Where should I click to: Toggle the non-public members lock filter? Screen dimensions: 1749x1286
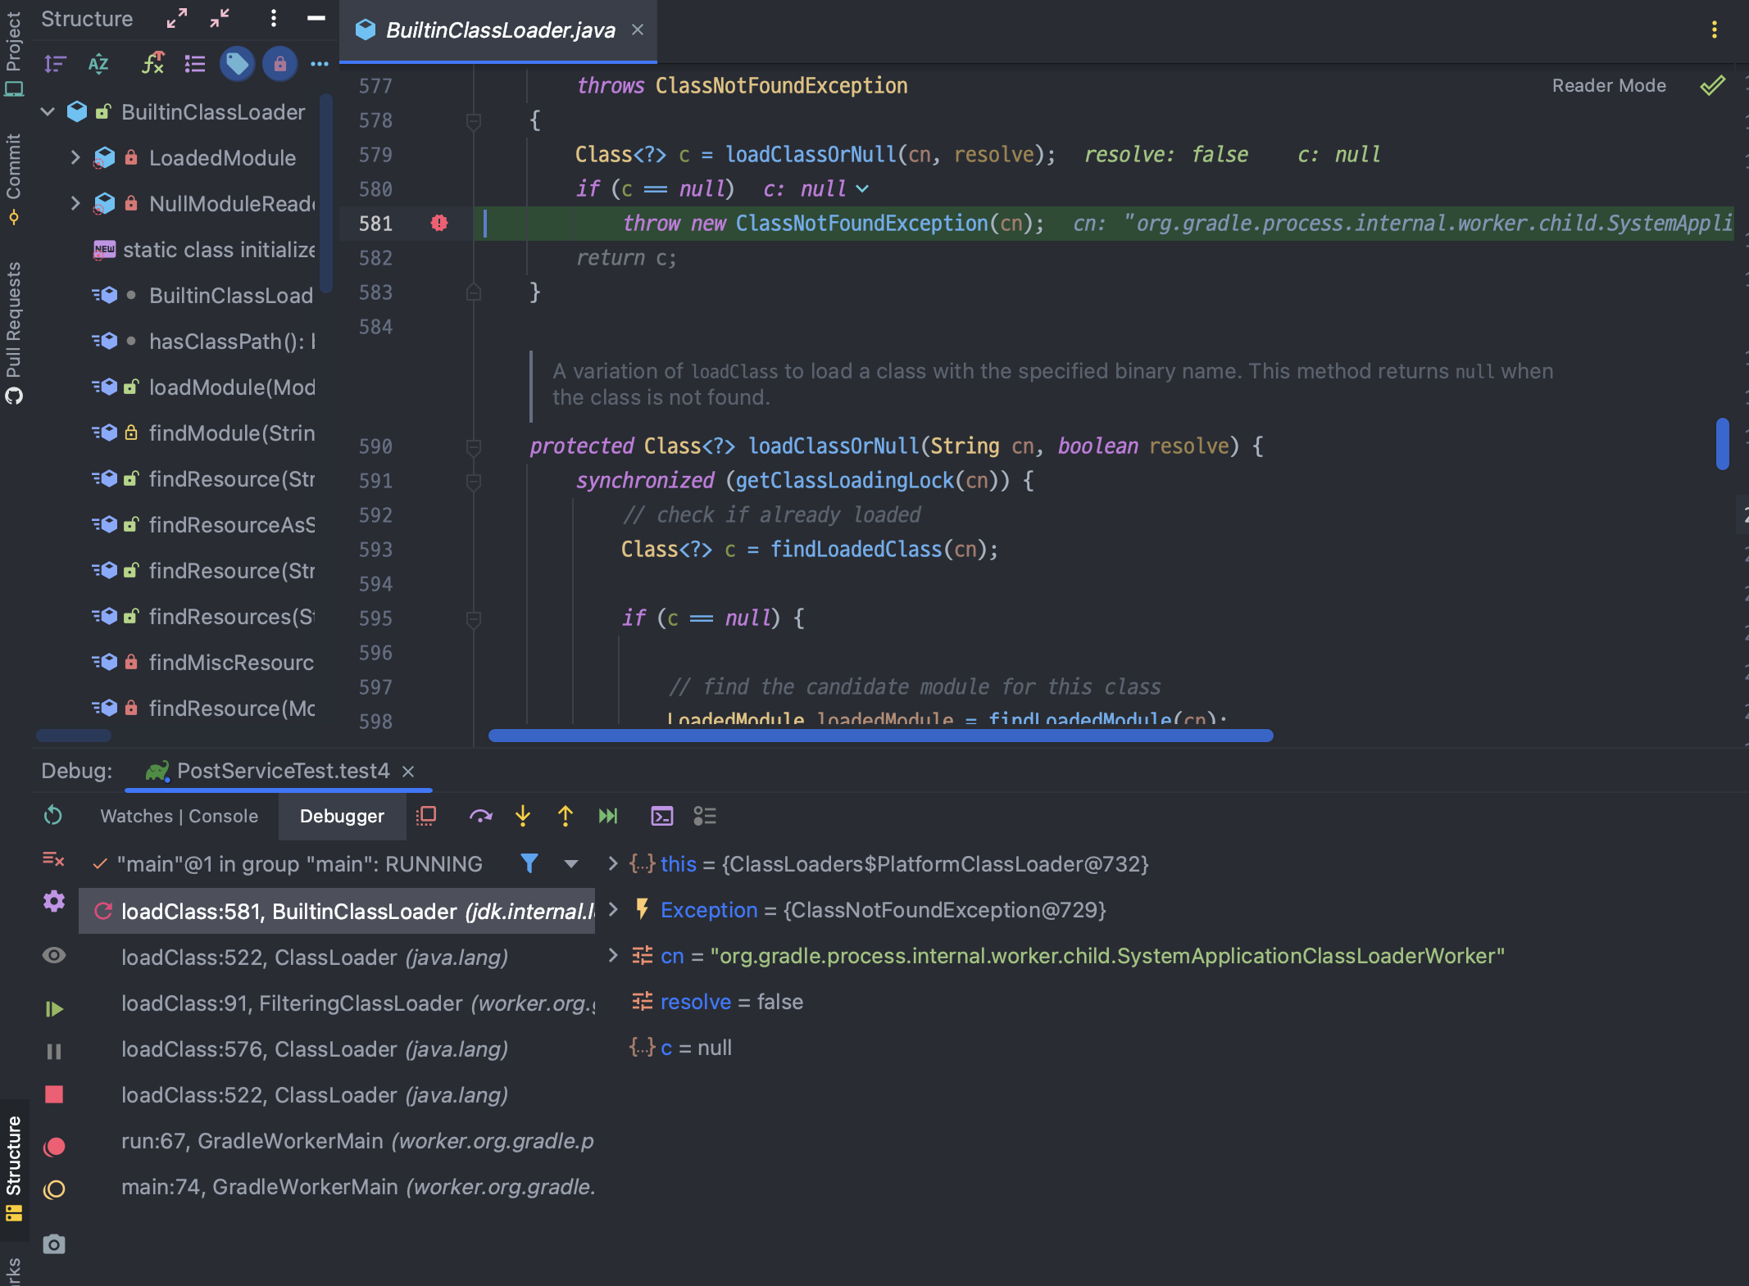[279, 64]
